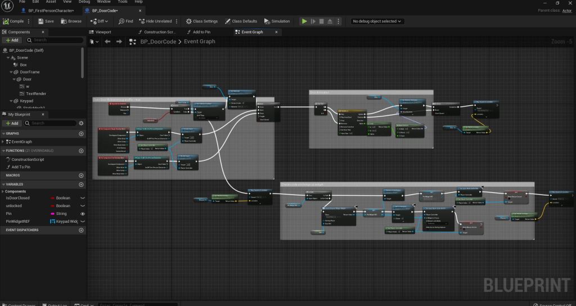Viewport: 576px width, 306px height.
Task: Click the Actor parent class link
Action: [x=568, y=10]
